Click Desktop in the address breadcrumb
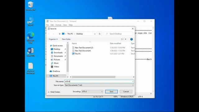Screen dimensions: 199x112 tap(80, 34)
